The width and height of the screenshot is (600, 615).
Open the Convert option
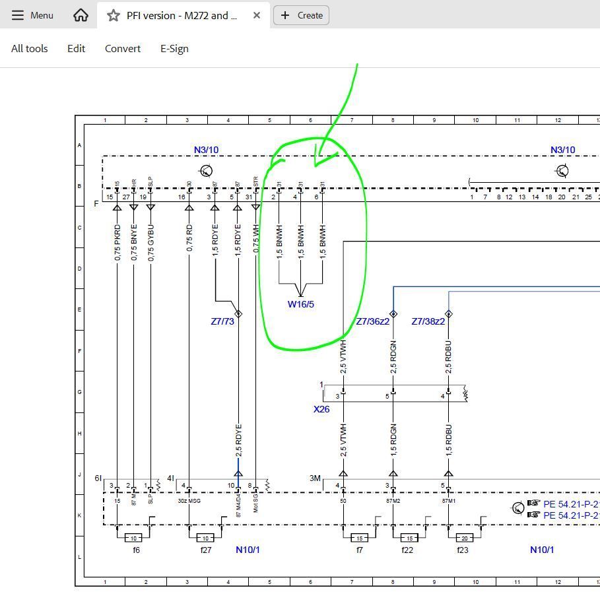point(123,49)
